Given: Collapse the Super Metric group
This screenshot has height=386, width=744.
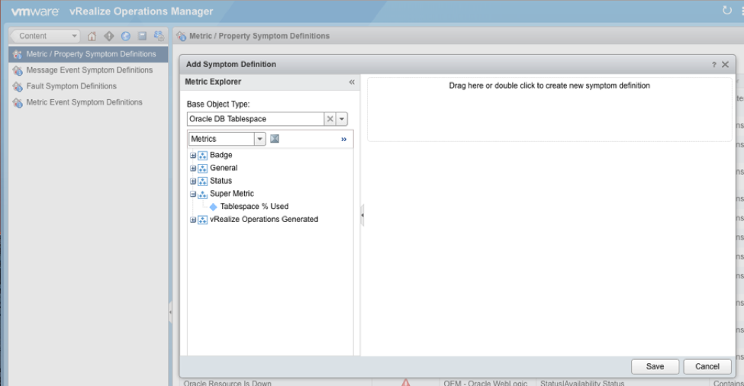Looking at the screenshot, I should pyautogui.click(x=193, y=194).
